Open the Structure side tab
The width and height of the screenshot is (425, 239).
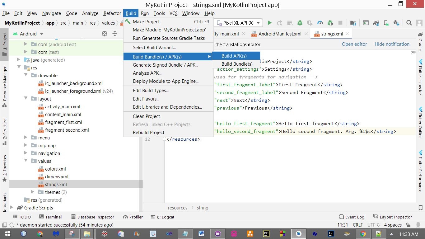point(5,132)
